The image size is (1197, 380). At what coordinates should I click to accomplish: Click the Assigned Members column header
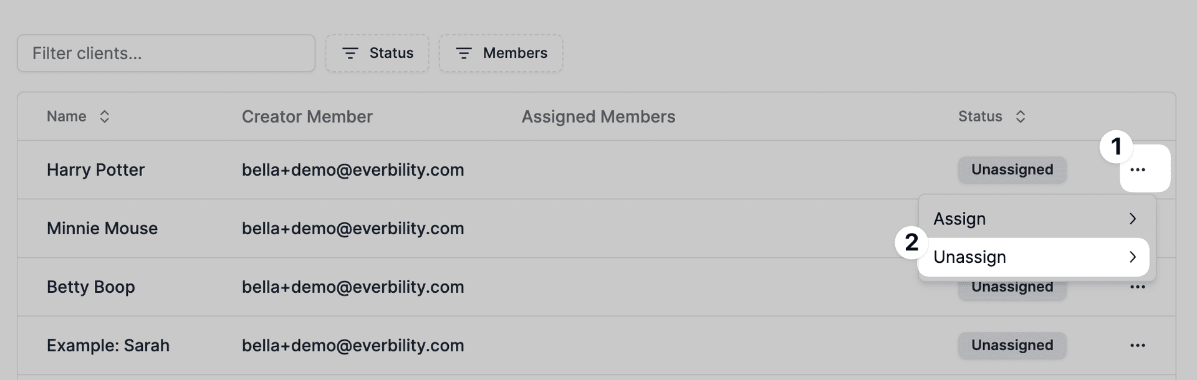click(598, 116)
